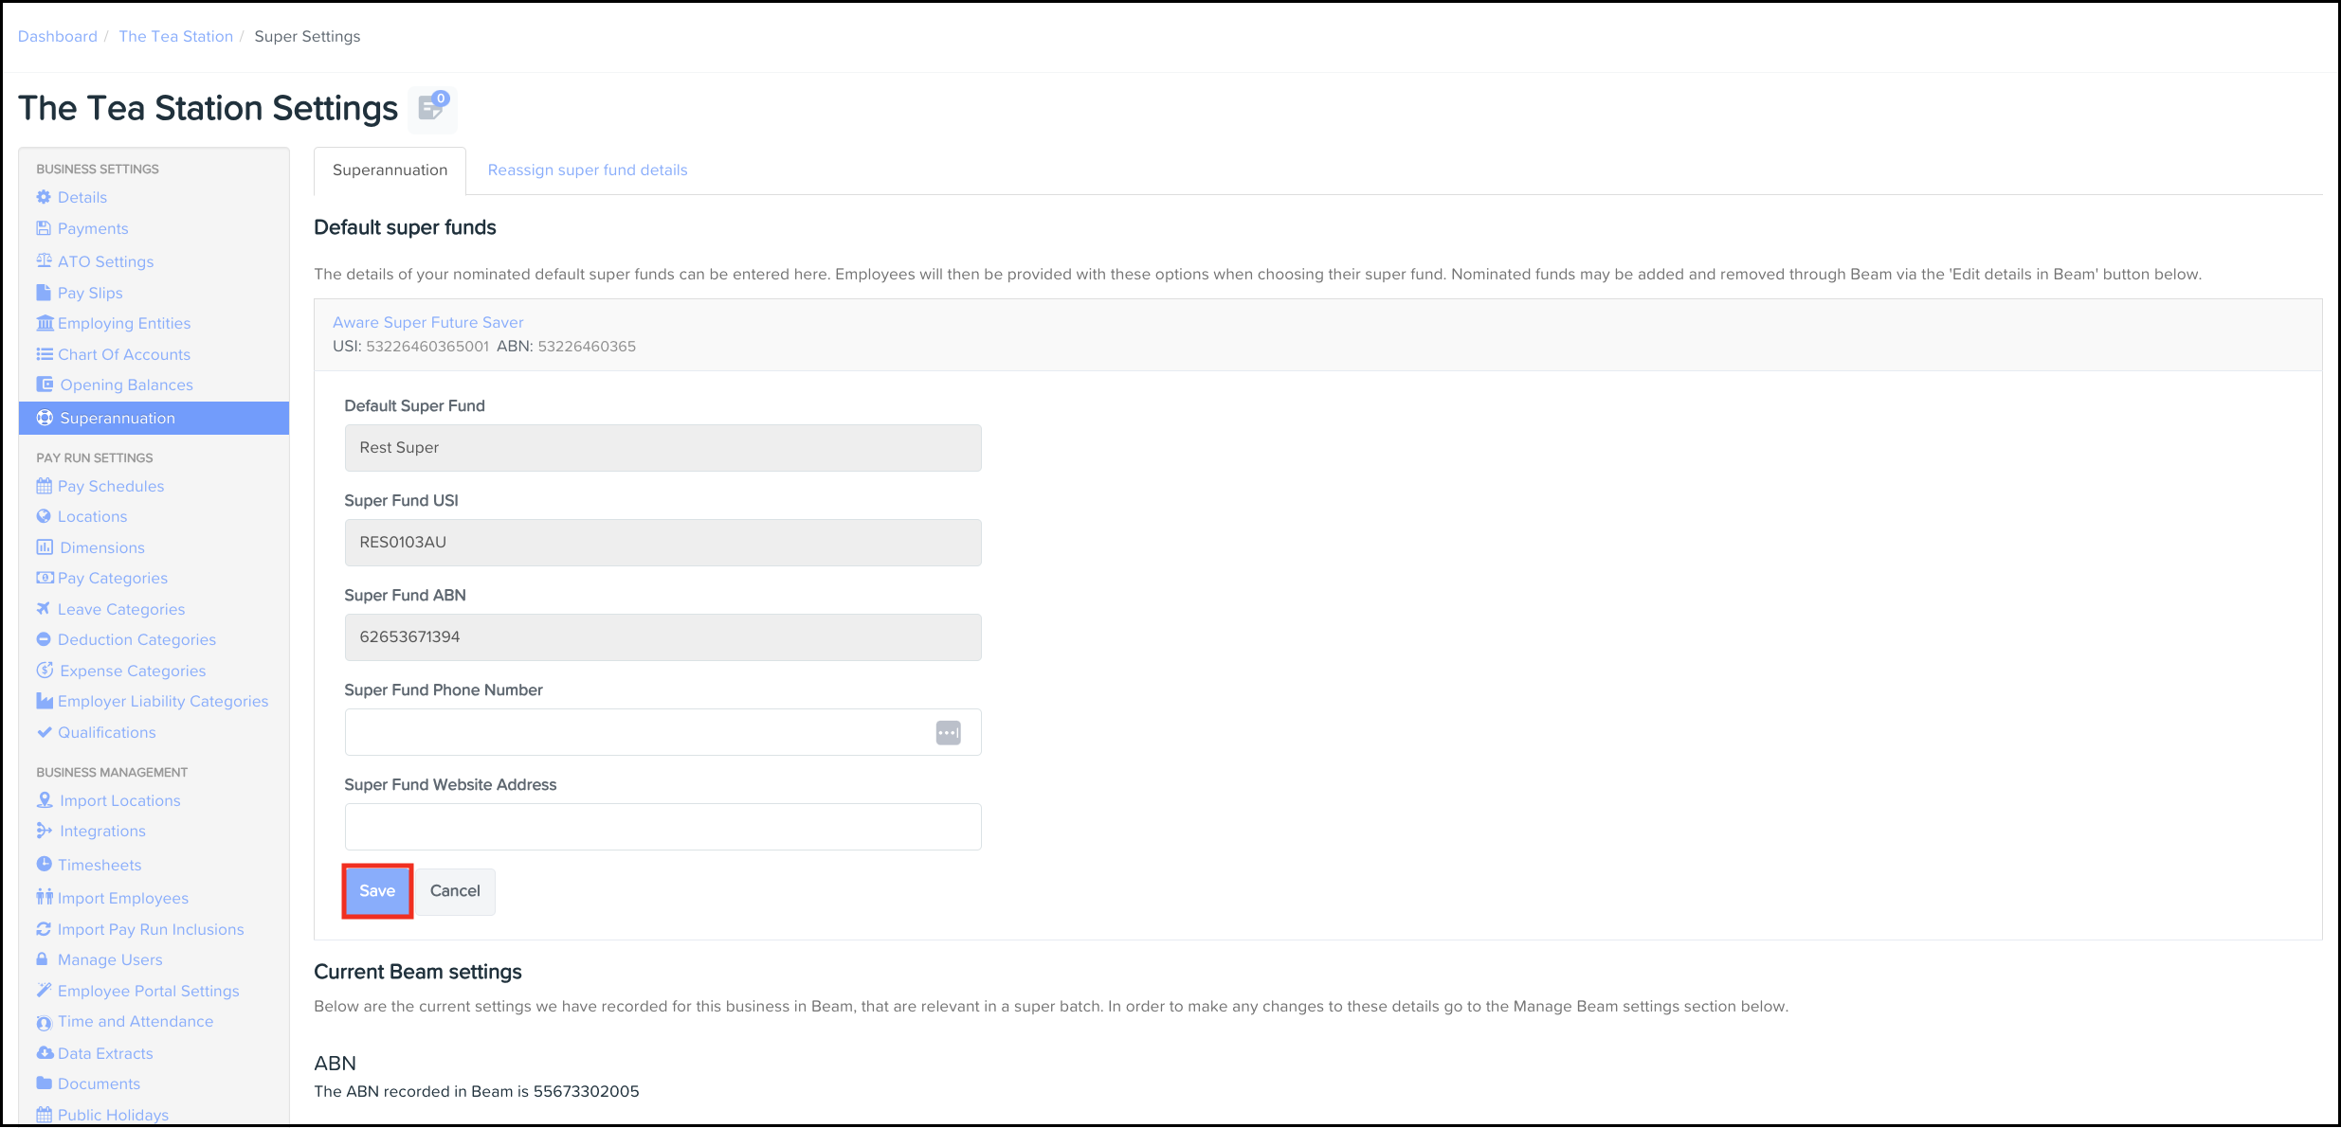Open Chart Of Accounts settings
Viewport: 2341px width, 1128px height.
point(123,354)
